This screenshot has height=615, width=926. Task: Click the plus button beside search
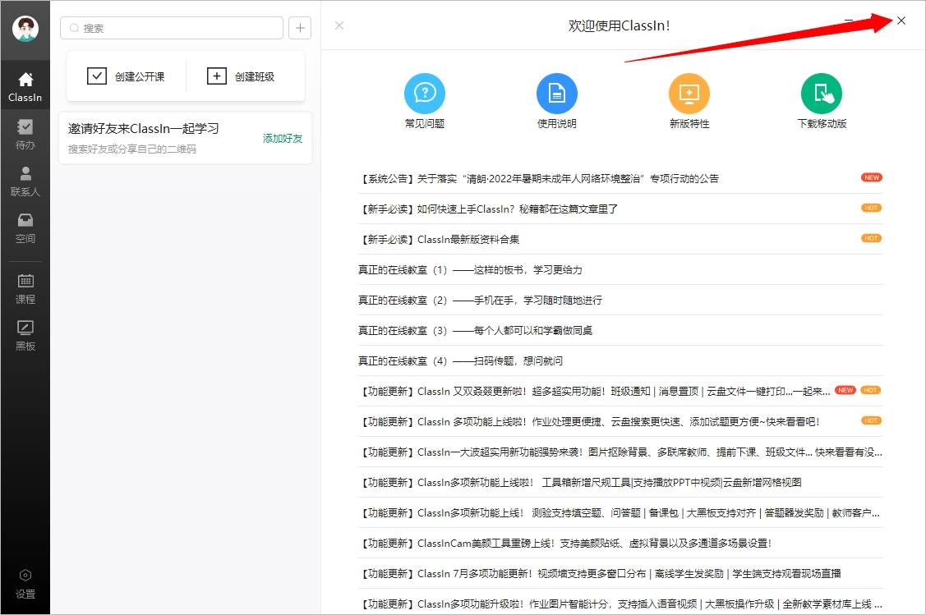point(300,28)
